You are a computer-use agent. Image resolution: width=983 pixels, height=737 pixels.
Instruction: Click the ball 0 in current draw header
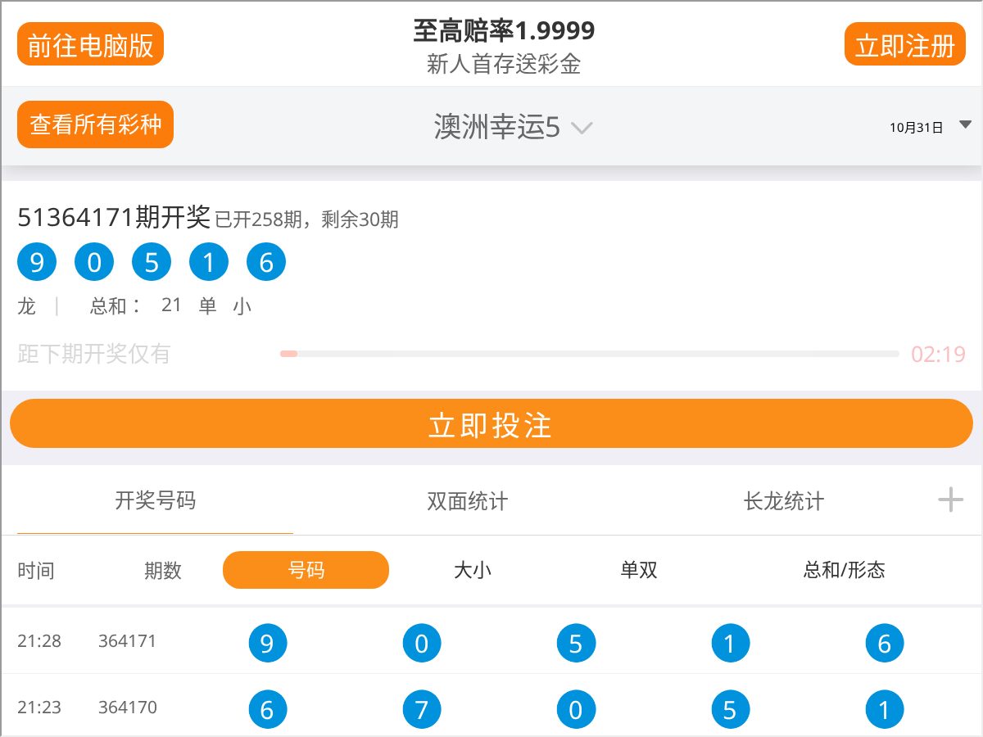tap(94, 263)
